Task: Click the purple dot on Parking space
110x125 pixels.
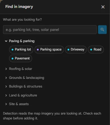Action: [38, 50]
